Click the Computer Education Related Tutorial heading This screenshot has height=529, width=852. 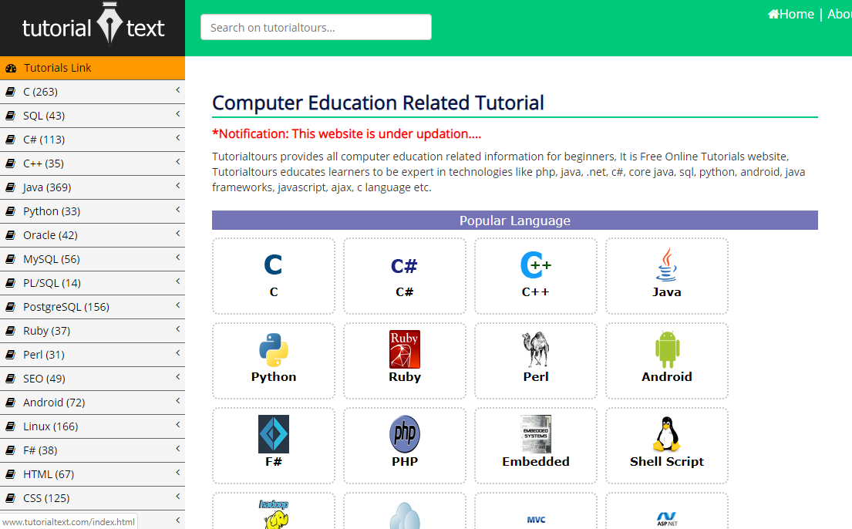pyautogui.click(x=378, y=103)
